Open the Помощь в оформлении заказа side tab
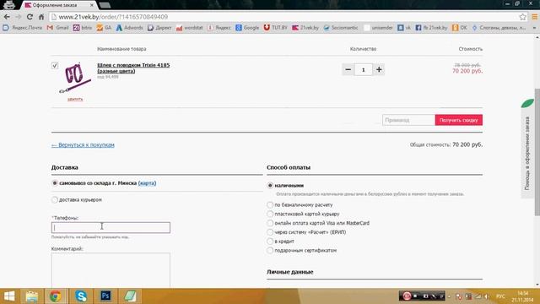Image resolution: width=540 pixels, height=304 pixels. click(x=527, y=154)
